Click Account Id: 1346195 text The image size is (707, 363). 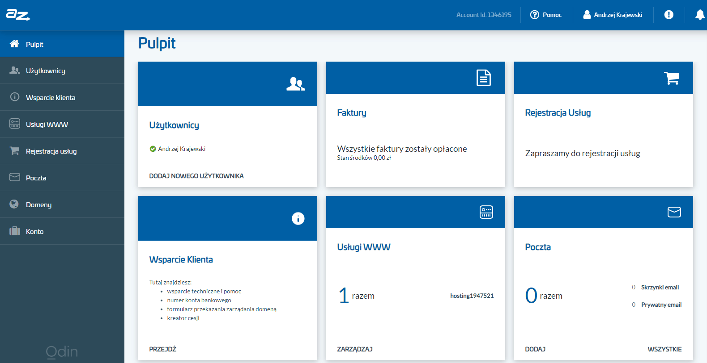[x=484, y=15]
